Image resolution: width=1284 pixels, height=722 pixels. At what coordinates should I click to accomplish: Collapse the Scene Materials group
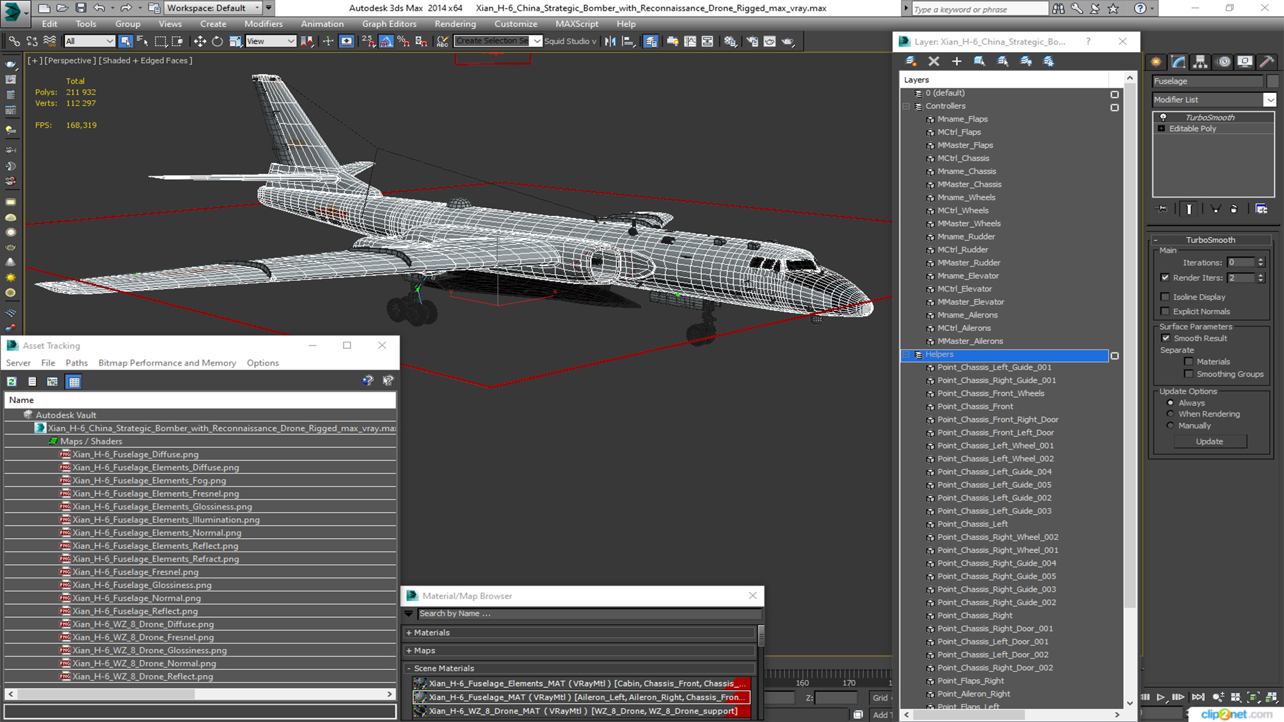coord(409,669)
